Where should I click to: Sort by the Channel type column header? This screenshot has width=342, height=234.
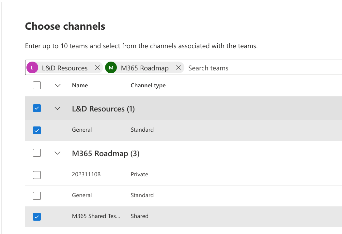(148, 85)
